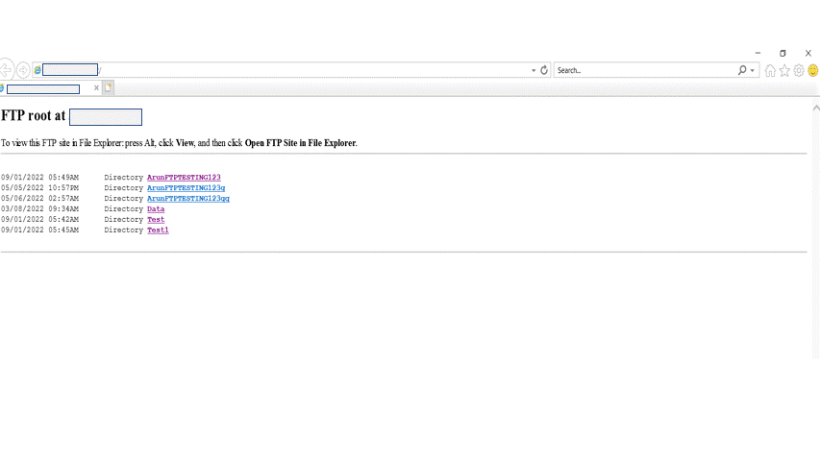Expand the address bar autocomplete dropdown arrow

pyautogui.click(x=534, y=70)
